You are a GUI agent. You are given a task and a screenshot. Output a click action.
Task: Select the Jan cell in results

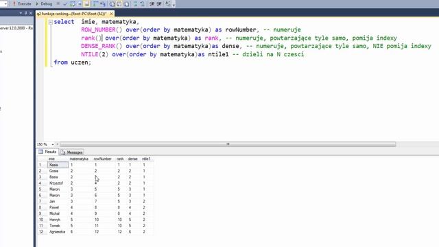(x=58, y=201)
